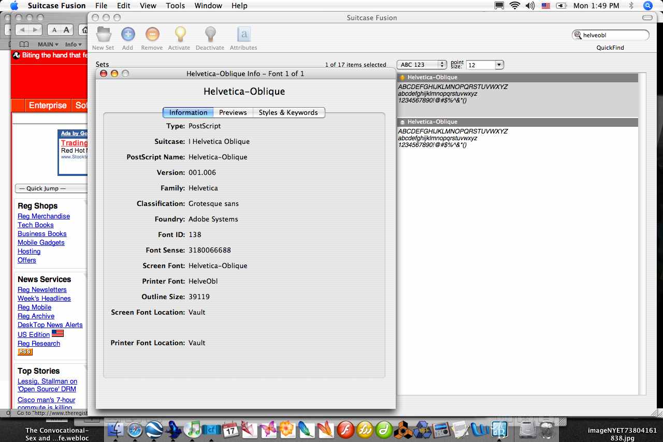Open iCal calendar in the Dock
663x442 pixels.
click(230, 429)
